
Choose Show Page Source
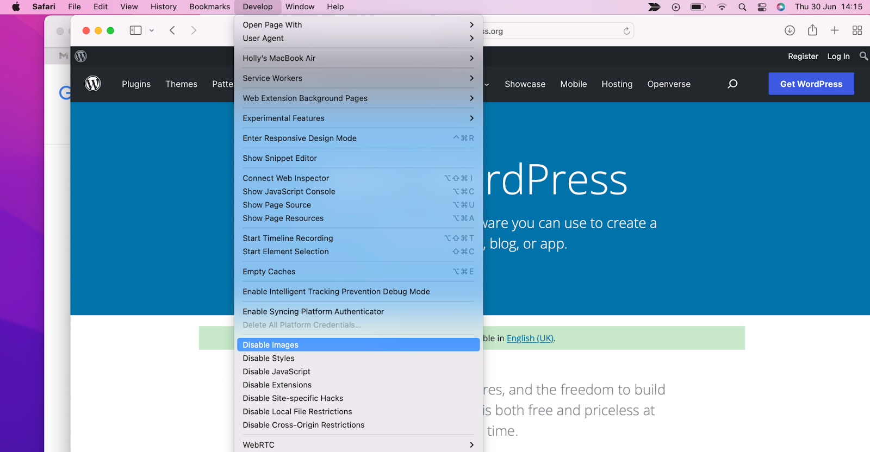[358, 205]
